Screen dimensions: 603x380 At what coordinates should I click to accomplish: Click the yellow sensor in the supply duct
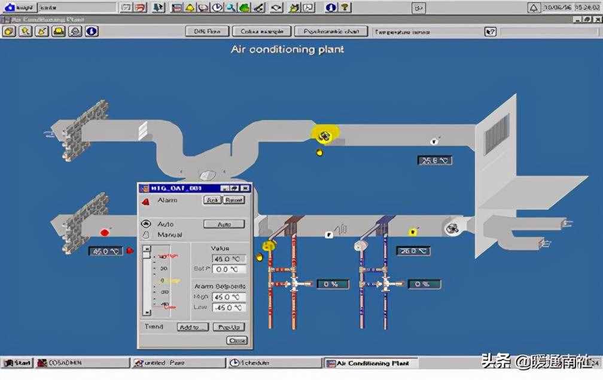413,232
